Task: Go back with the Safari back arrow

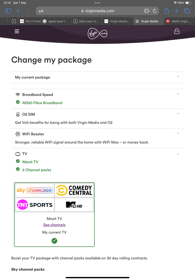Action: tap(18, 11)
